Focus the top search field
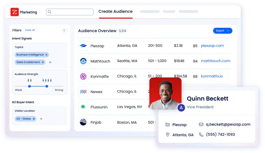The image size is (265, 153). pos(70,12)
